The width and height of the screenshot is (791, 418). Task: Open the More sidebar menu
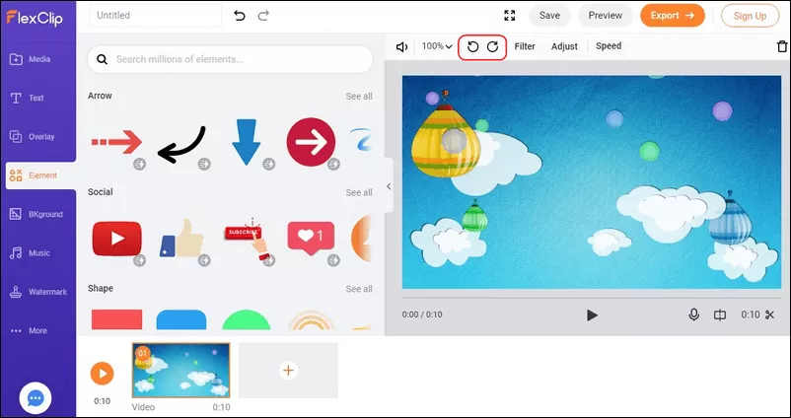point(29,331)
